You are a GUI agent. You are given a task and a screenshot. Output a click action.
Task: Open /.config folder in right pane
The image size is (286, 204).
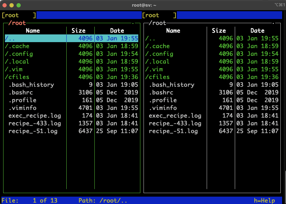coord(212,54)
